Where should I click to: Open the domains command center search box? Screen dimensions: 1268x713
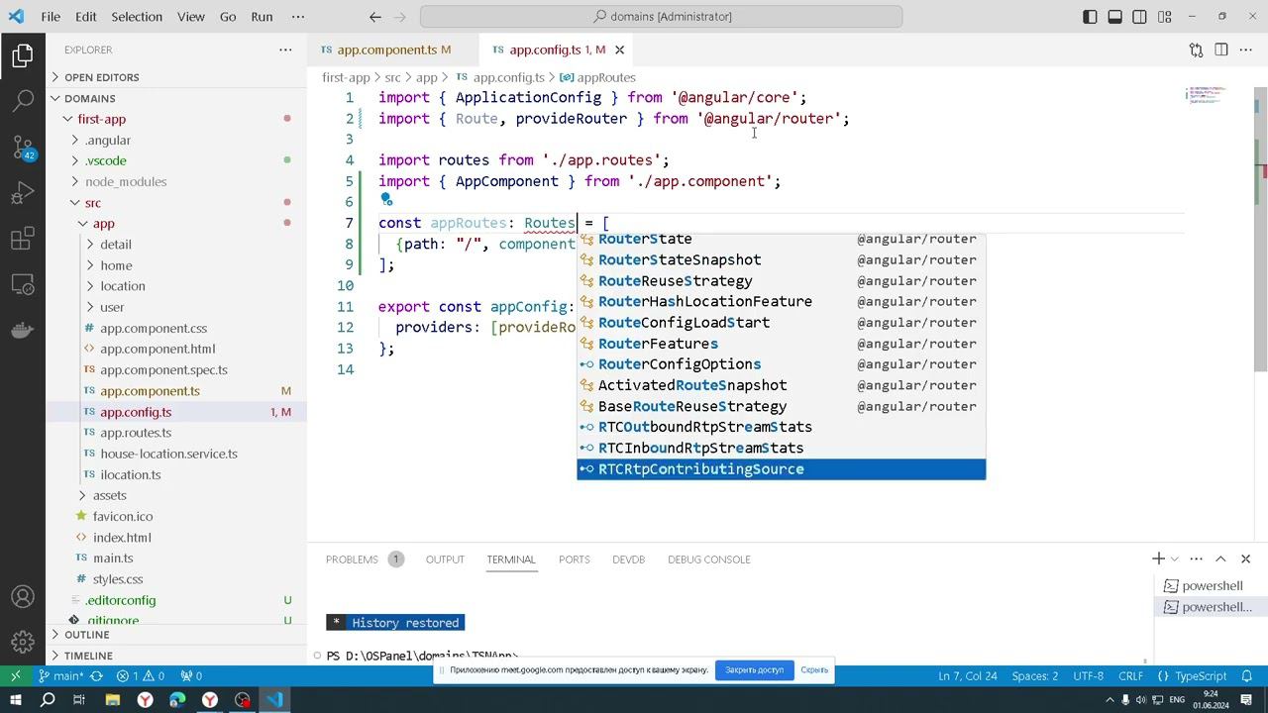coord(661,17)
